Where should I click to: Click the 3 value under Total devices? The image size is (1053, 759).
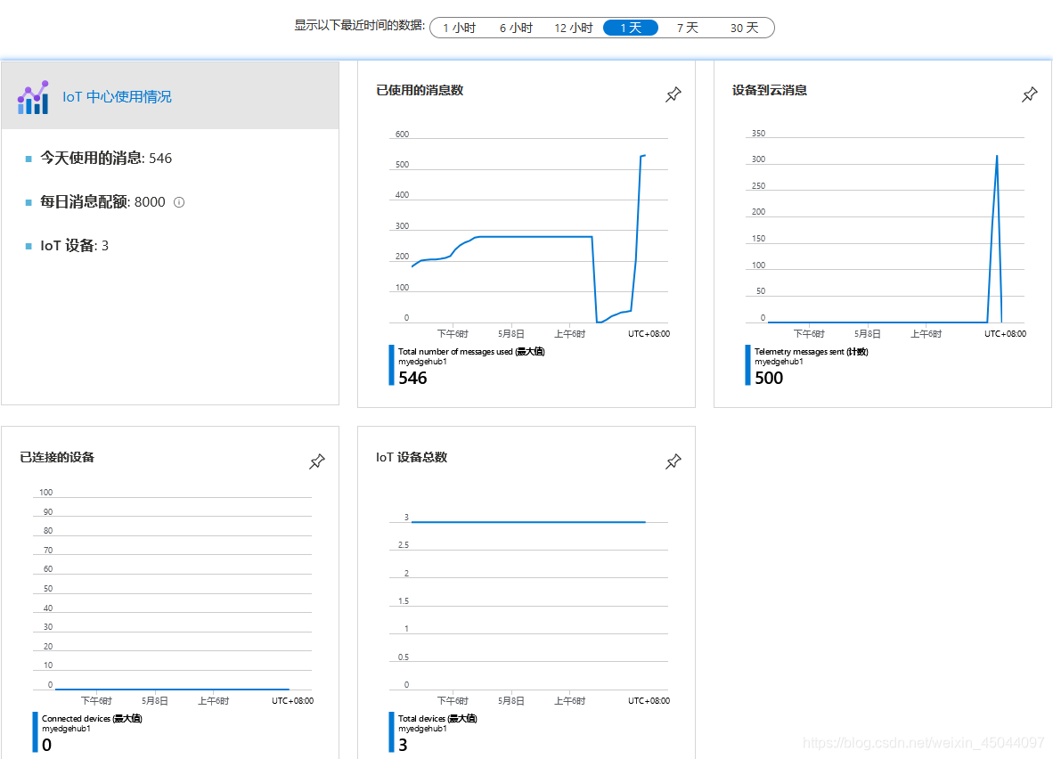coord(403,745)
